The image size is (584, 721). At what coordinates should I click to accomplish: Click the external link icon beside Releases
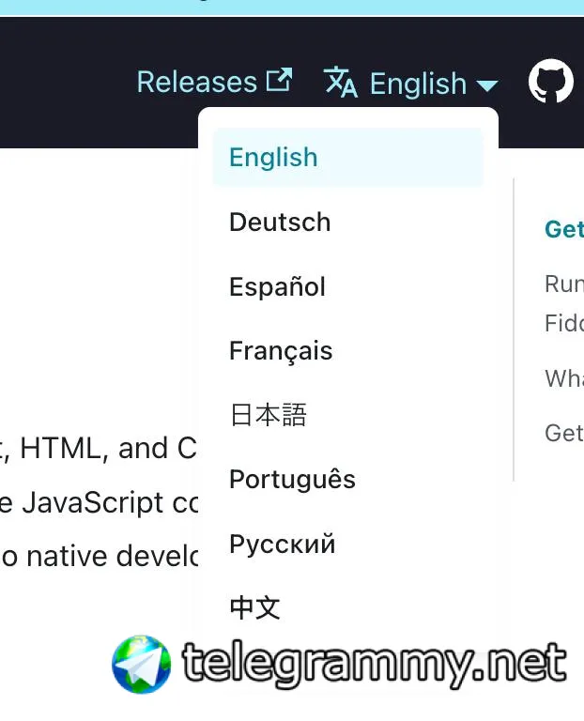pyautogui.click(x=279, y=80)
